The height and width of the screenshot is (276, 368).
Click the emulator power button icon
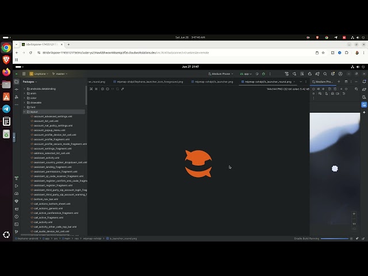pyautogui.click(x=313, y=89)
